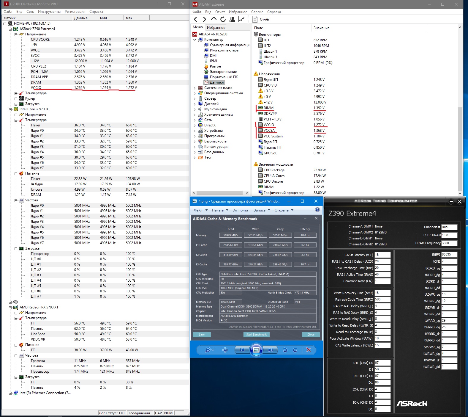Click the tREFI value field
The height and width of the screenshot is (417, 468).
coord(449,255)
